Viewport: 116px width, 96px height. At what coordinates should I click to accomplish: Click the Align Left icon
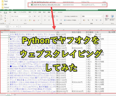click(x=45, y=20)
